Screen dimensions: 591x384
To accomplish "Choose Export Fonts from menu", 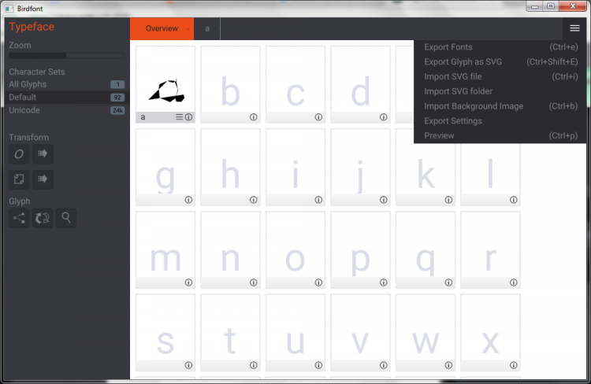I will tap(500, 47).
